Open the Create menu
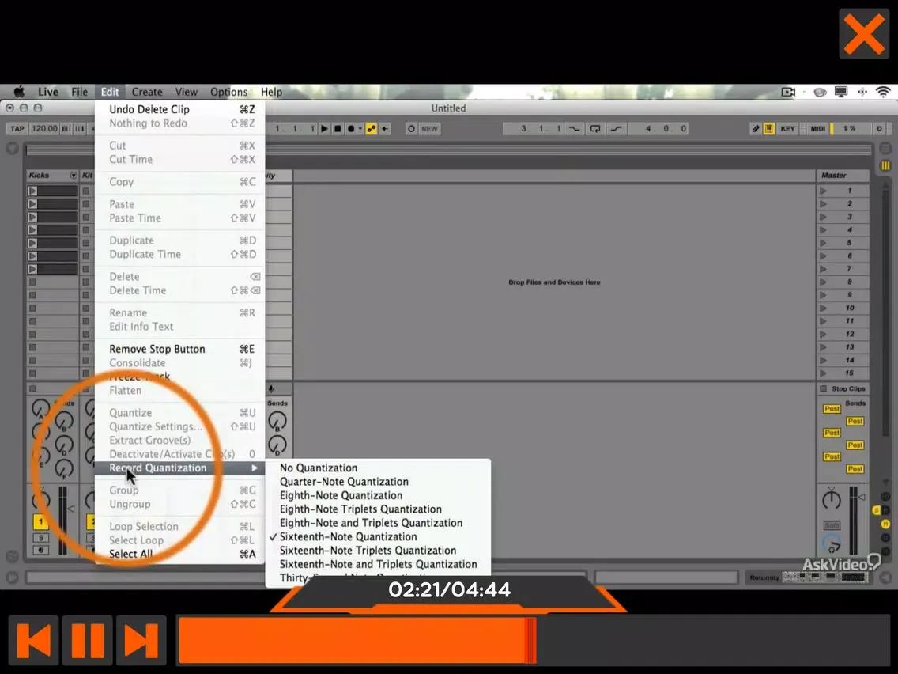Screen dimensions: 898x674 (x=146, y=92)
